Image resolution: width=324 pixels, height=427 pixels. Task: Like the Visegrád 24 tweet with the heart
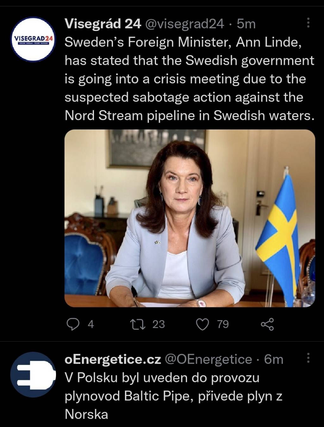tap(203, 324)
